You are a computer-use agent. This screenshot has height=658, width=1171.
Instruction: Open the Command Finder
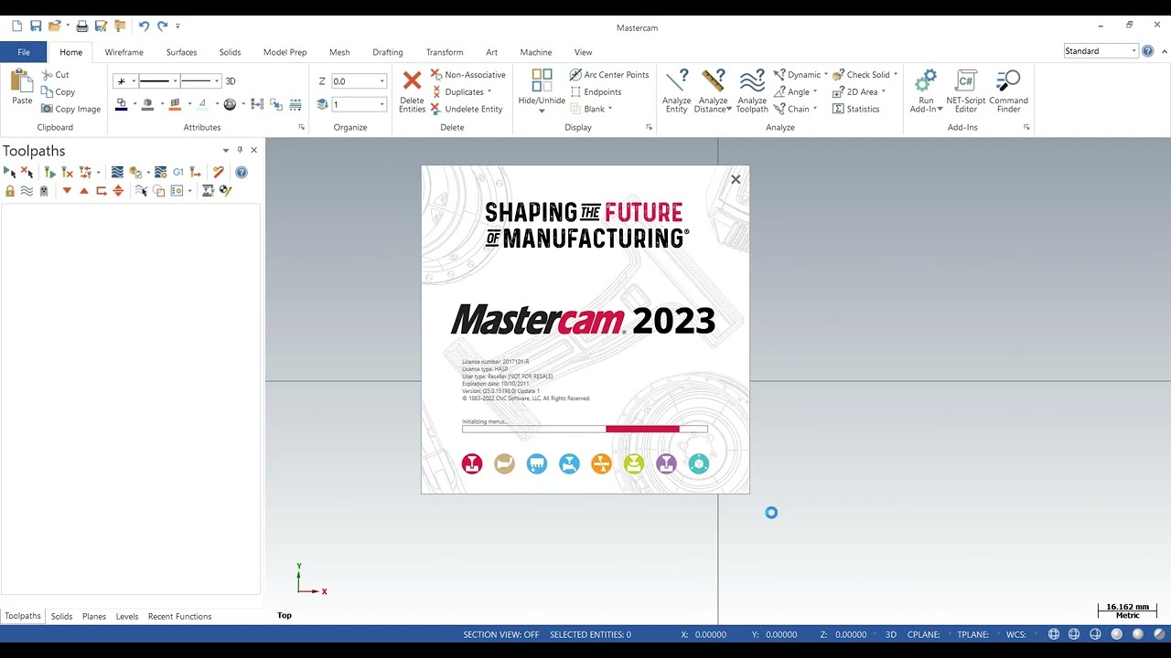[1008, 91]
